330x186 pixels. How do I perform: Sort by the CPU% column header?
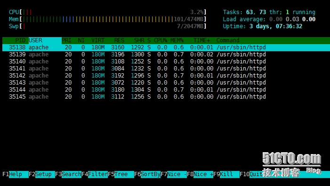(161, 40)
